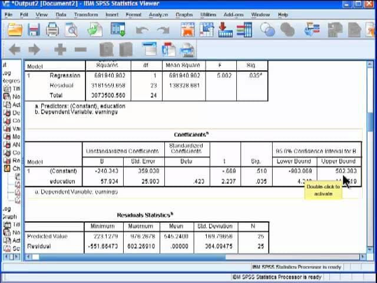This screenshot has width=377, height=283.
Task: Click the hide items book icon
Action: click(126, 50)
